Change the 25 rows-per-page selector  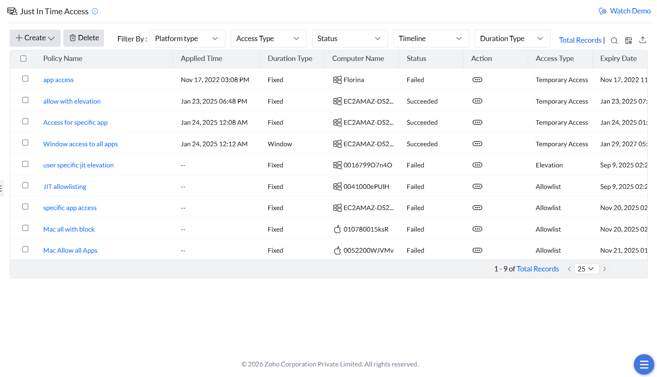point(586,269)
